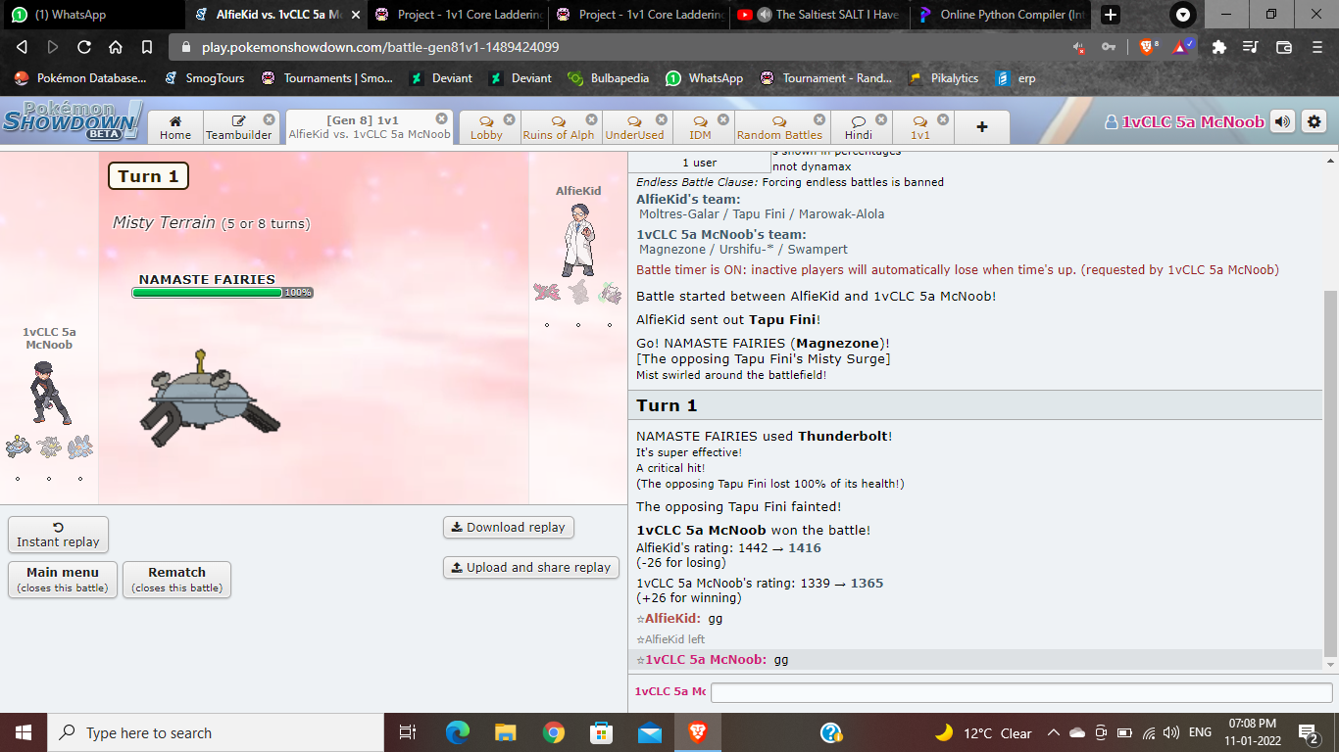Click the address bar URL
This screenshot has width=1339, height=752.
(380, 47)
